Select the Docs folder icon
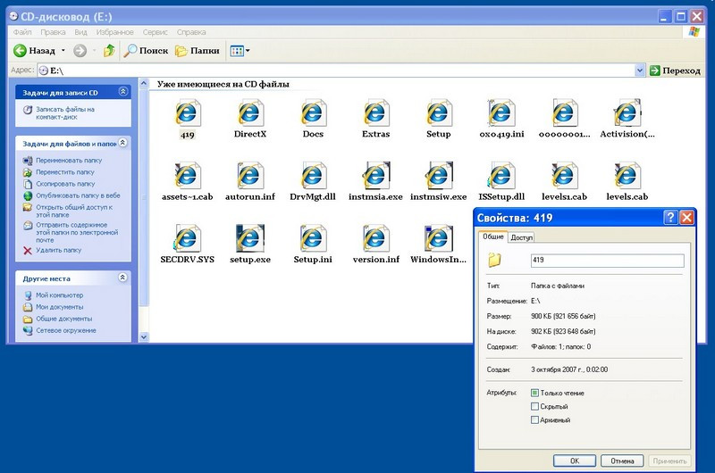This screenshot has width=715, height=473. click(313, 113)
